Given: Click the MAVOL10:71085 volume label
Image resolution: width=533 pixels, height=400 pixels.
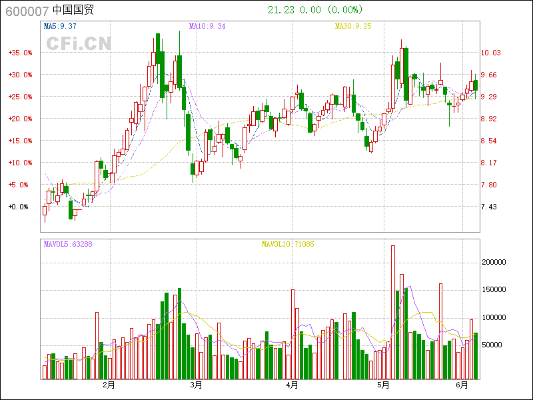Looking at the screenshot, I should click(287, 244).
